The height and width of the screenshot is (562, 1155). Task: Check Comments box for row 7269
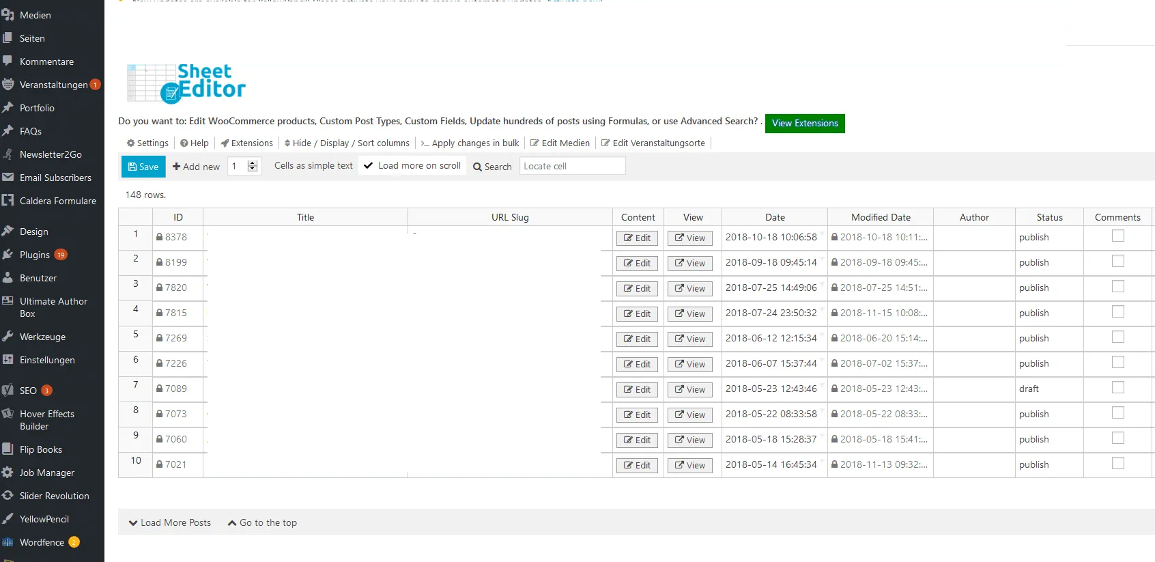1117,337
